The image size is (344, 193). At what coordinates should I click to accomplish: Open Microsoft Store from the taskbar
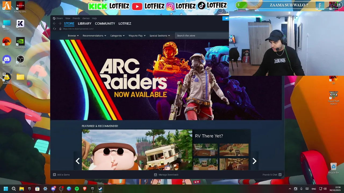coord(37,189)
